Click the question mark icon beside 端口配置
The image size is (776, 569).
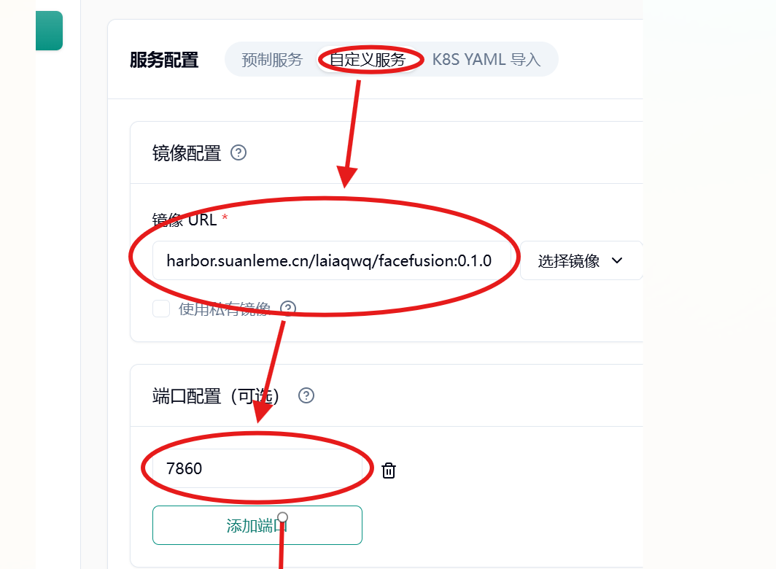pyautogui.click(x=306, y=395)
